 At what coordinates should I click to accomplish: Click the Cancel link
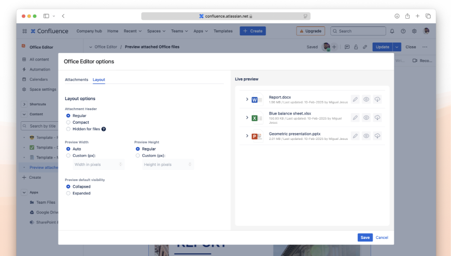pos(382,237)
